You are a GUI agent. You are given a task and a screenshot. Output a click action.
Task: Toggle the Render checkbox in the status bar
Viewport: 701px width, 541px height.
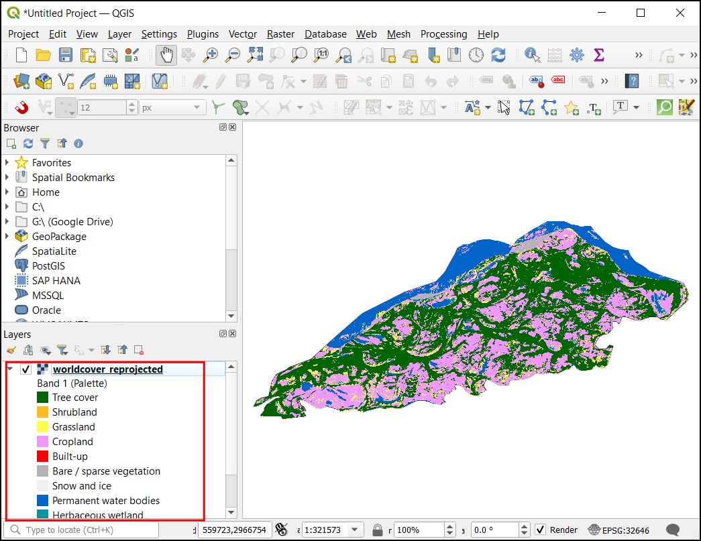click(x=541, y=530)
